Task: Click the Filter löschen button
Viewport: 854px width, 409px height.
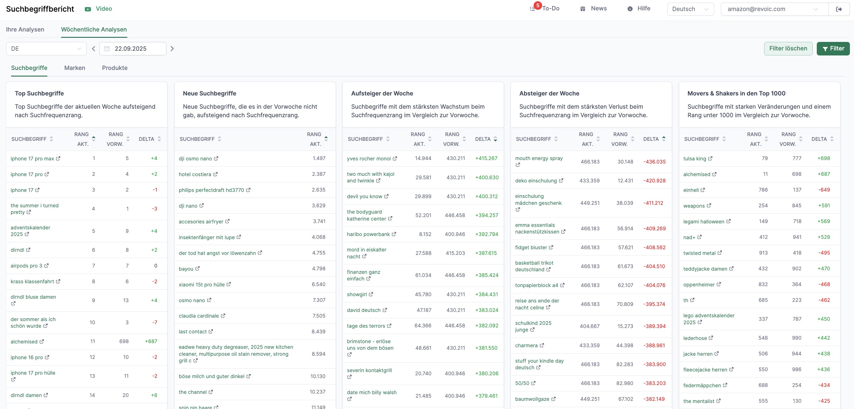Action: click(x=788, y=49)
